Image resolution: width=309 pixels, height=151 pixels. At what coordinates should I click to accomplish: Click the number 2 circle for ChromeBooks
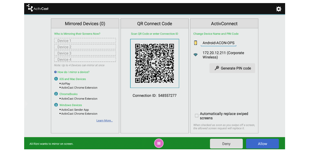point(56,94)
